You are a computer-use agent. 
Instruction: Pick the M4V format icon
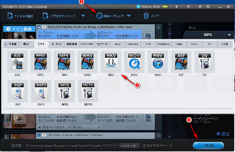click(158, 62)
